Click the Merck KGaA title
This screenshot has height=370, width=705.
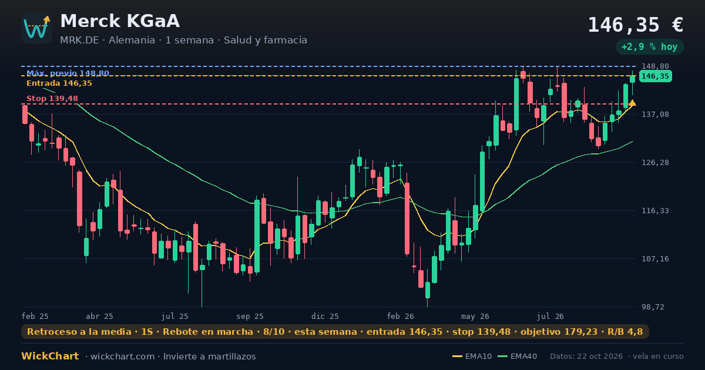(x=120, y=21)
